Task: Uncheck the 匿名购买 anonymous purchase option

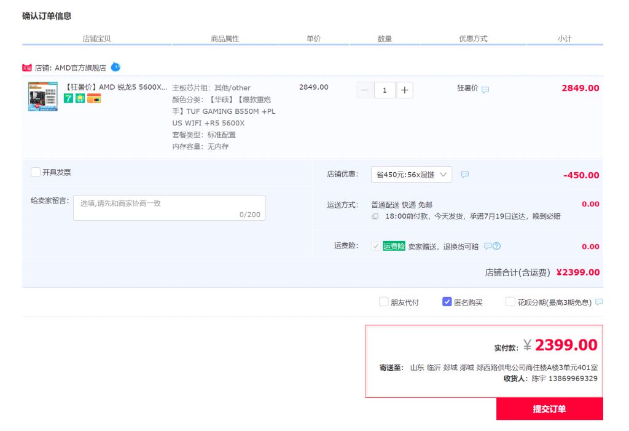Action: coord(447,301)
